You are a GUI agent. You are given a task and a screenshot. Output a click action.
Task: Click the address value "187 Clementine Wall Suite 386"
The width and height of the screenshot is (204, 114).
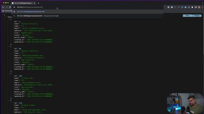coord(38,31)
